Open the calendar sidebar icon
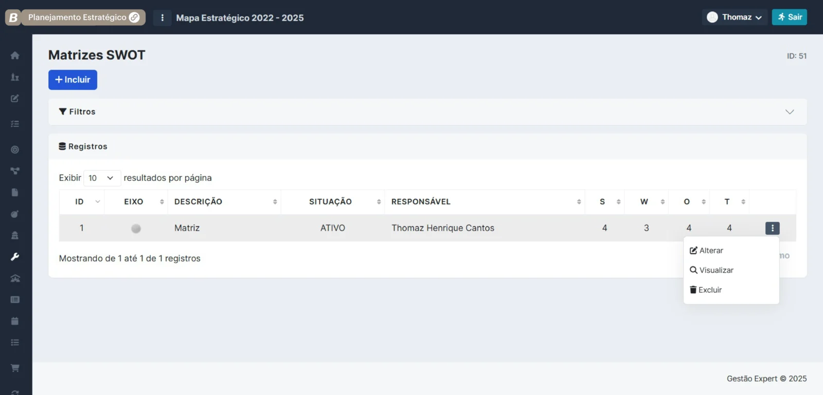823x395 pixels. click(15, 321)
